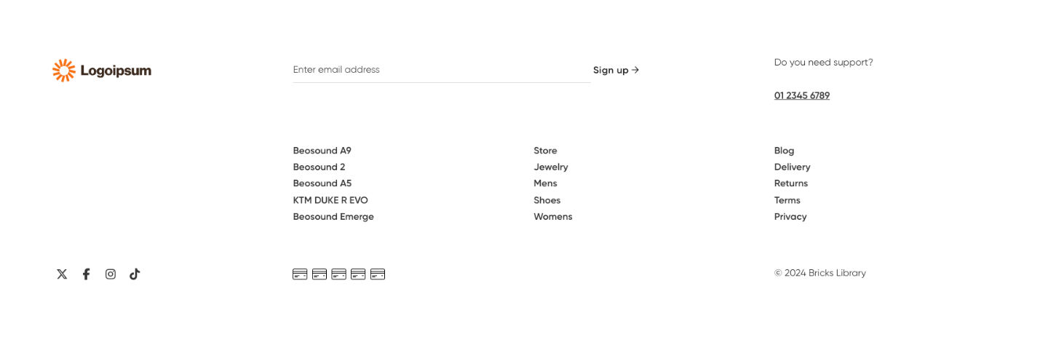
Task: Click the first payment card icon
Action: coord(300,274)
